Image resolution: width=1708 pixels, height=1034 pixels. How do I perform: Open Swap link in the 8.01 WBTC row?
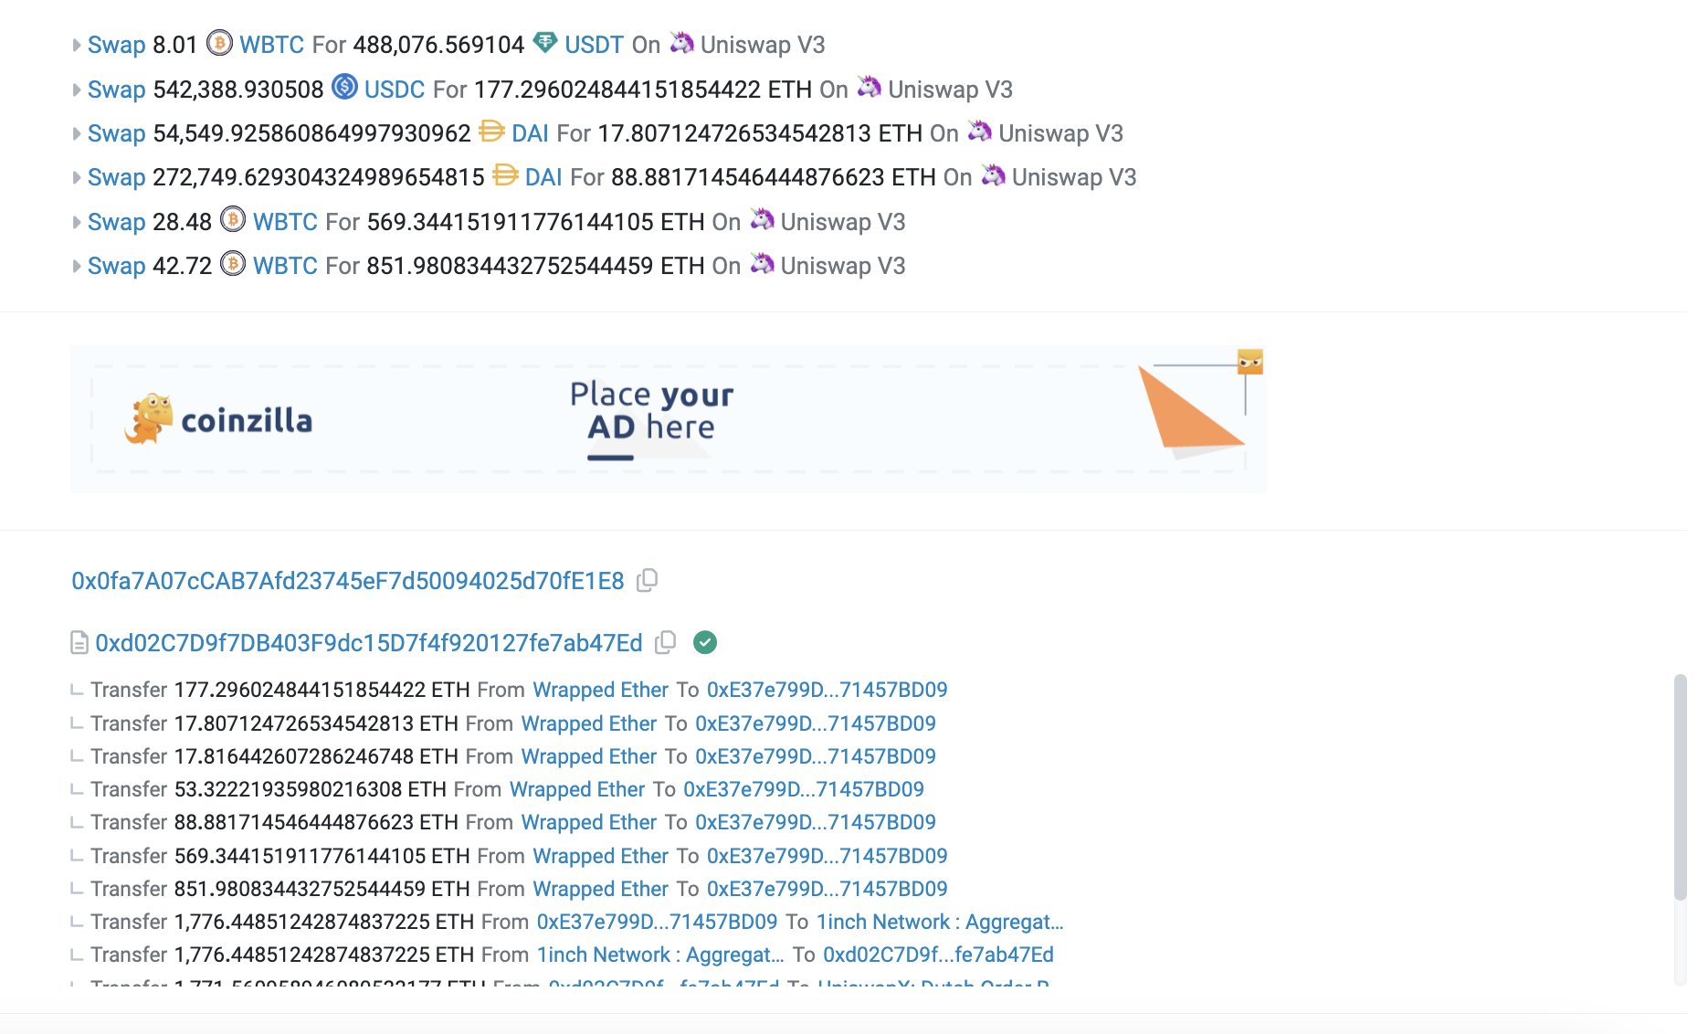click(x=116, y=45)
